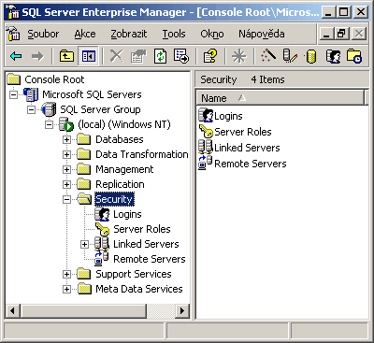Select Remote Servers in the tree pane
Screen dimensions: 374x343
pos(150,259)
